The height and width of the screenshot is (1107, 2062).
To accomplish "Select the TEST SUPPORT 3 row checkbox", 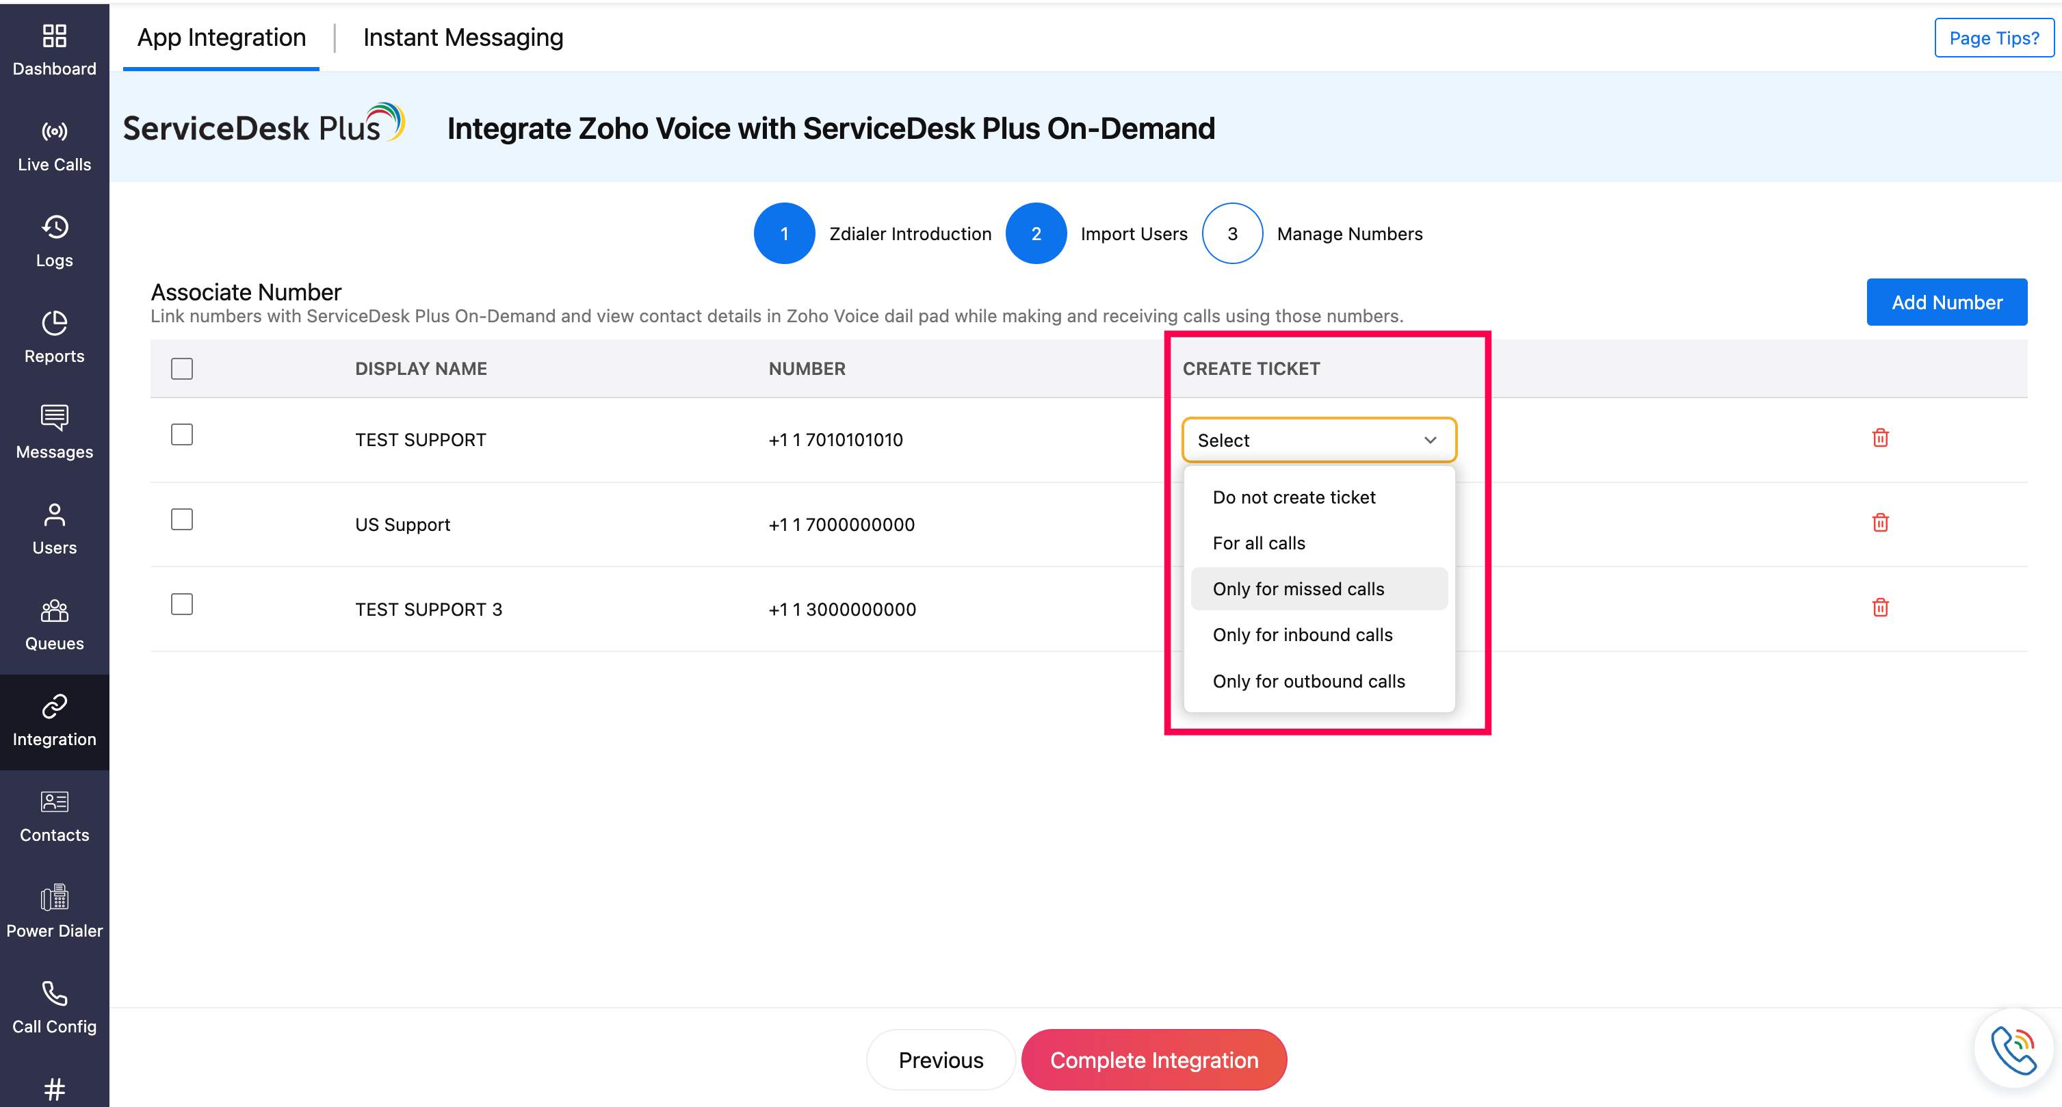I will (x=182, y=604).
